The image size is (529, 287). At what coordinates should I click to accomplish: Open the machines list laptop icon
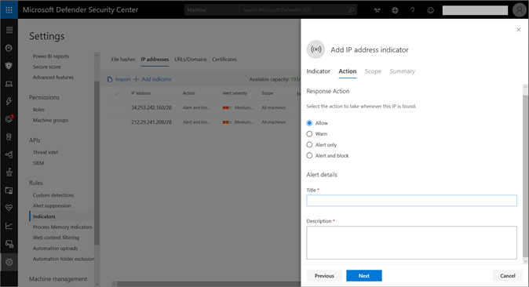click(x=9, y=84)
